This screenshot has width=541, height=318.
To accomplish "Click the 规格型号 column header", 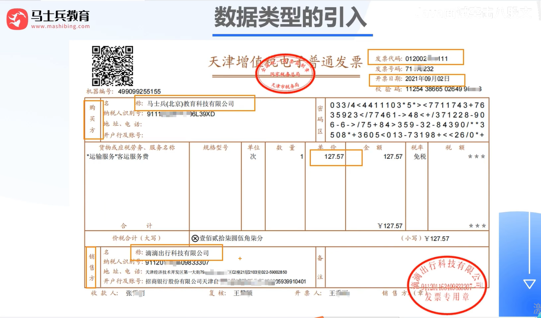I will click(x=216, y=147).
